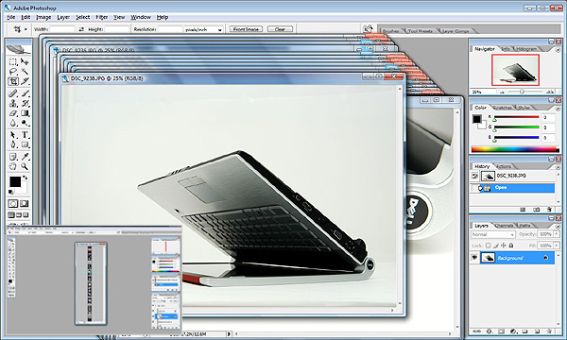This screenshot has width=567, height=340.
Task: Select the Eyedropper tool
Action: [25, 157]
